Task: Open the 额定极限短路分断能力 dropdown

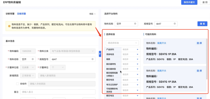Action: 131,75
